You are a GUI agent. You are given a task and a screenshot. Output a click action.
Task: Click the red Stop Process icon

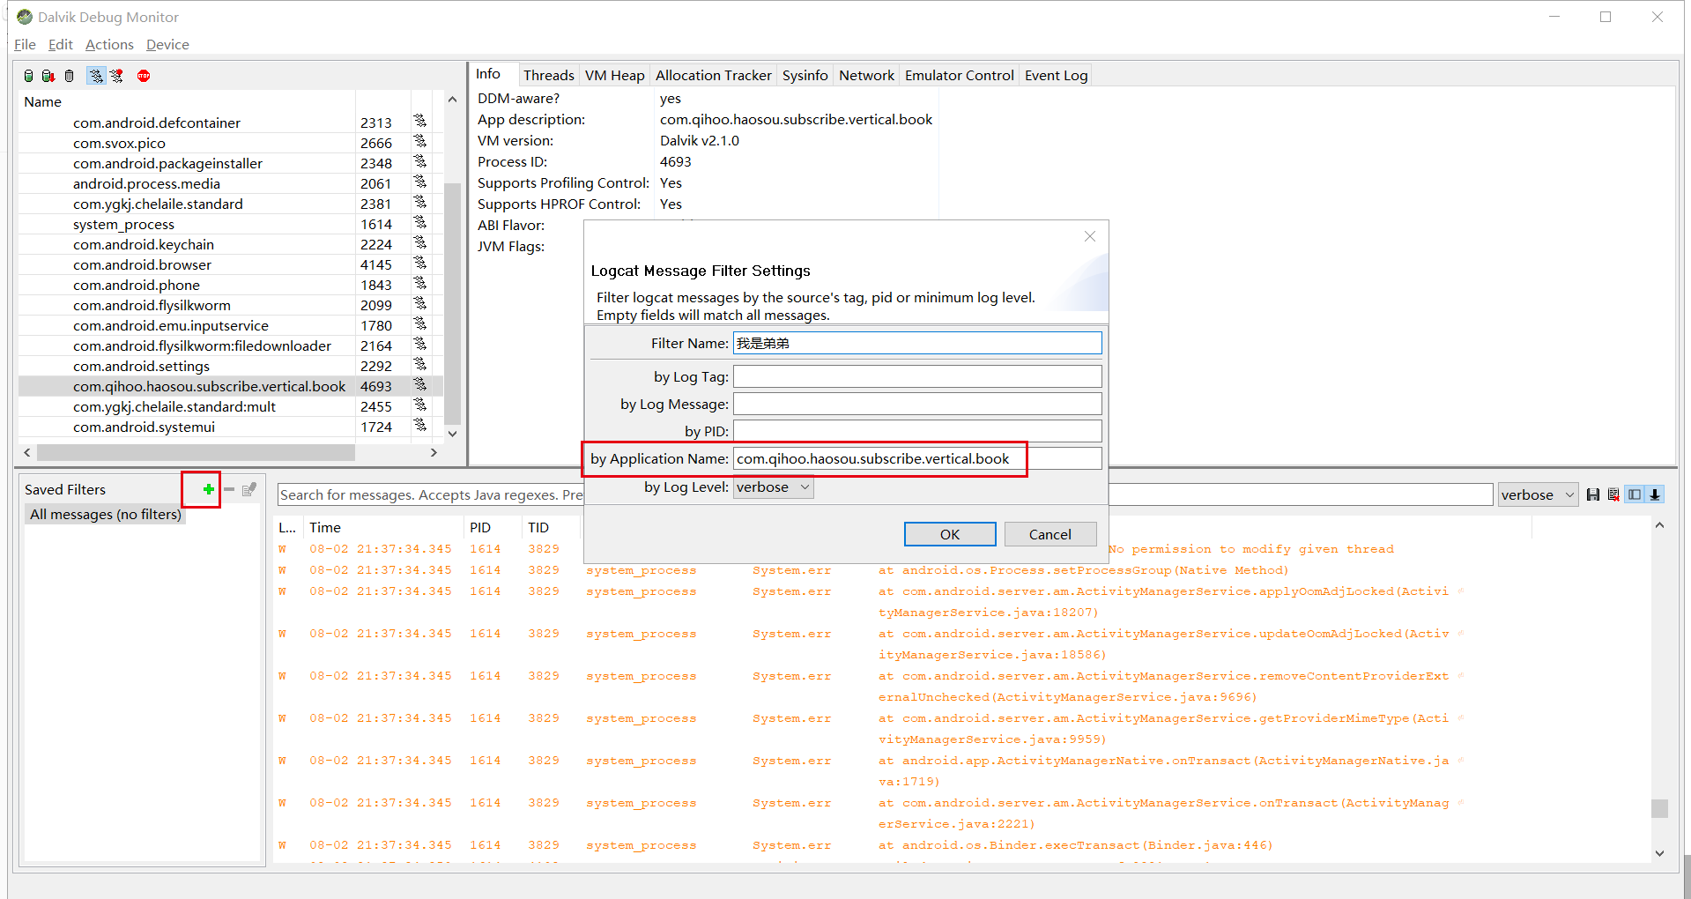coord(144,76)
